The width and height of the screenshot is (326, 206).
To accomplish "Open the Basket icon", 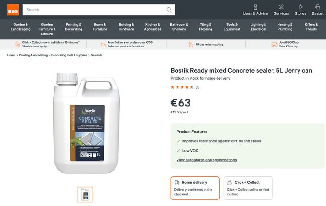I will tap(318, 7).
